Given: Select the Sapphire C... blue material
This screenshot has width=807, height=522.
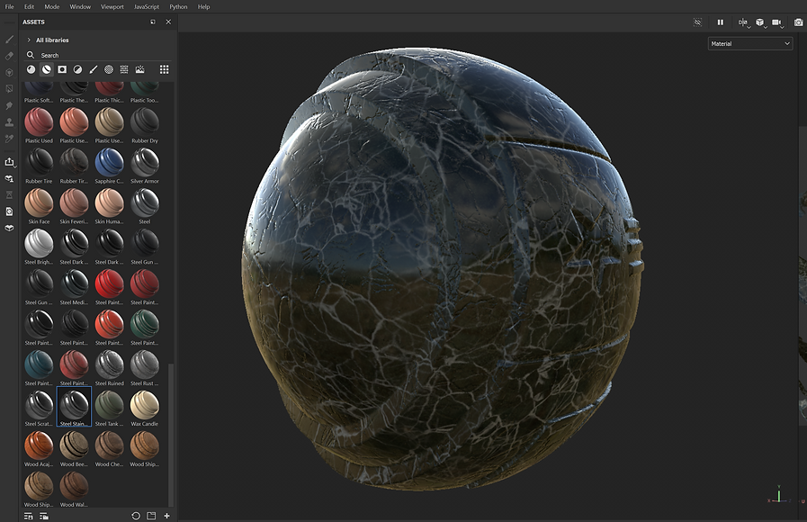Looking at the screenshot, I should [109, 166].
